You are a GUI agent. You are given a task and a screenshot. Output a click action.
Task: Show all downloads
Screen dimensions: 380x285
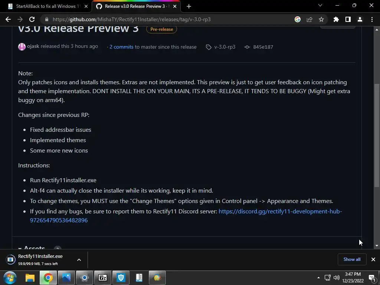point(352,259)
